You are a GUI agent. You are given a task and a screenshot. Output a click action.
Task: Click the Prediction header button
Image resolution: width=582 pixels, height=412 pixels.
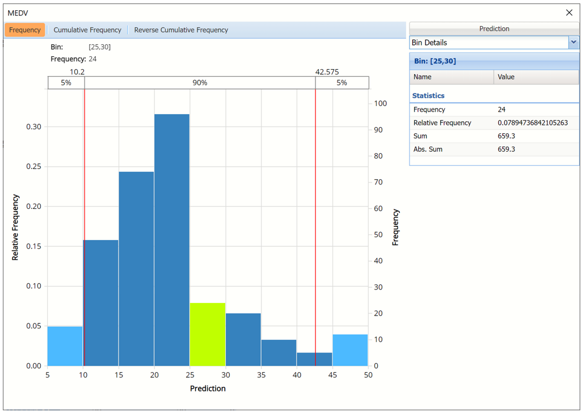pyautogui.click(x=494, y=28)
